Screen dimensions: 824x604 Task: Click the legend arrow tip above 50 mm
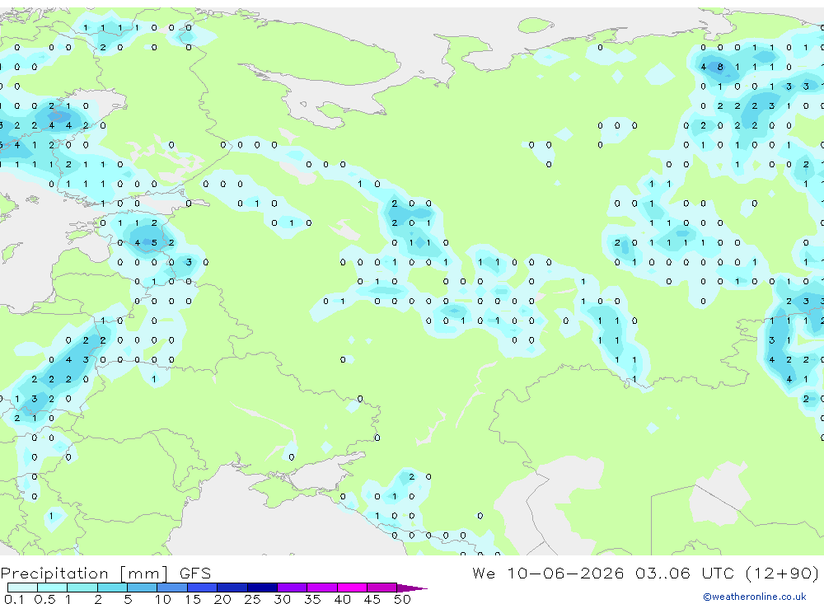point(412,588)
